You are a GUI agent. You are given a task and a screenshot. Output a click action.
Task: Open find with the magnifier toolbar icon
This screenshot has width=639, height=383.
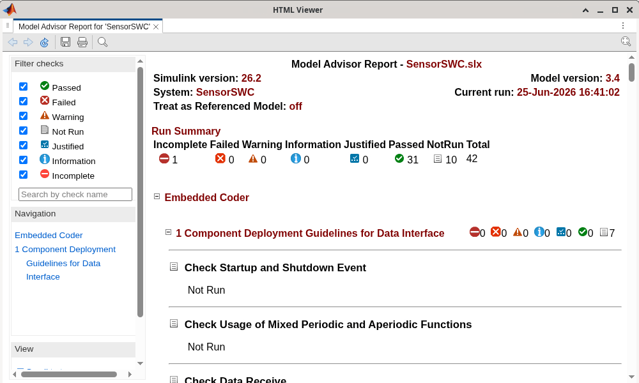pyautogui.click(x=103, y=42)
